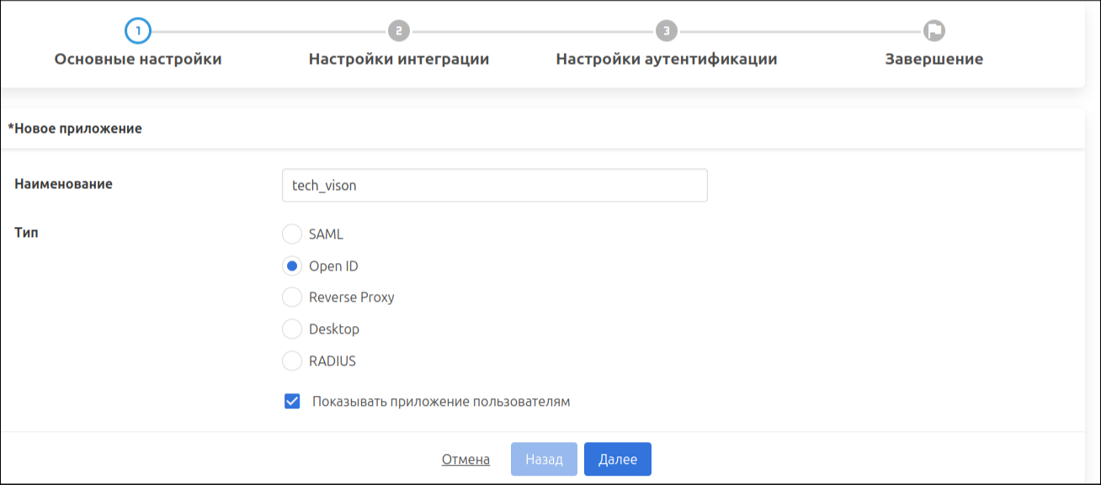The height and width of the screenshot is (485, 1101).
Task: Jump to the Завершение step label
Action: (x=933, y=60)
